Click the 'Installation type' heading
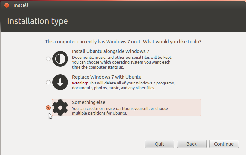 [38, 21]
